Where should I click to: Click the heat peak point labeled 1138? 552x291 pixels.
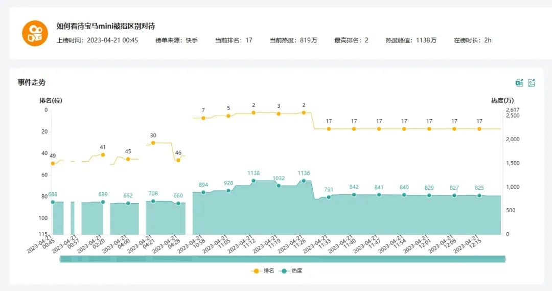[254, 181]
